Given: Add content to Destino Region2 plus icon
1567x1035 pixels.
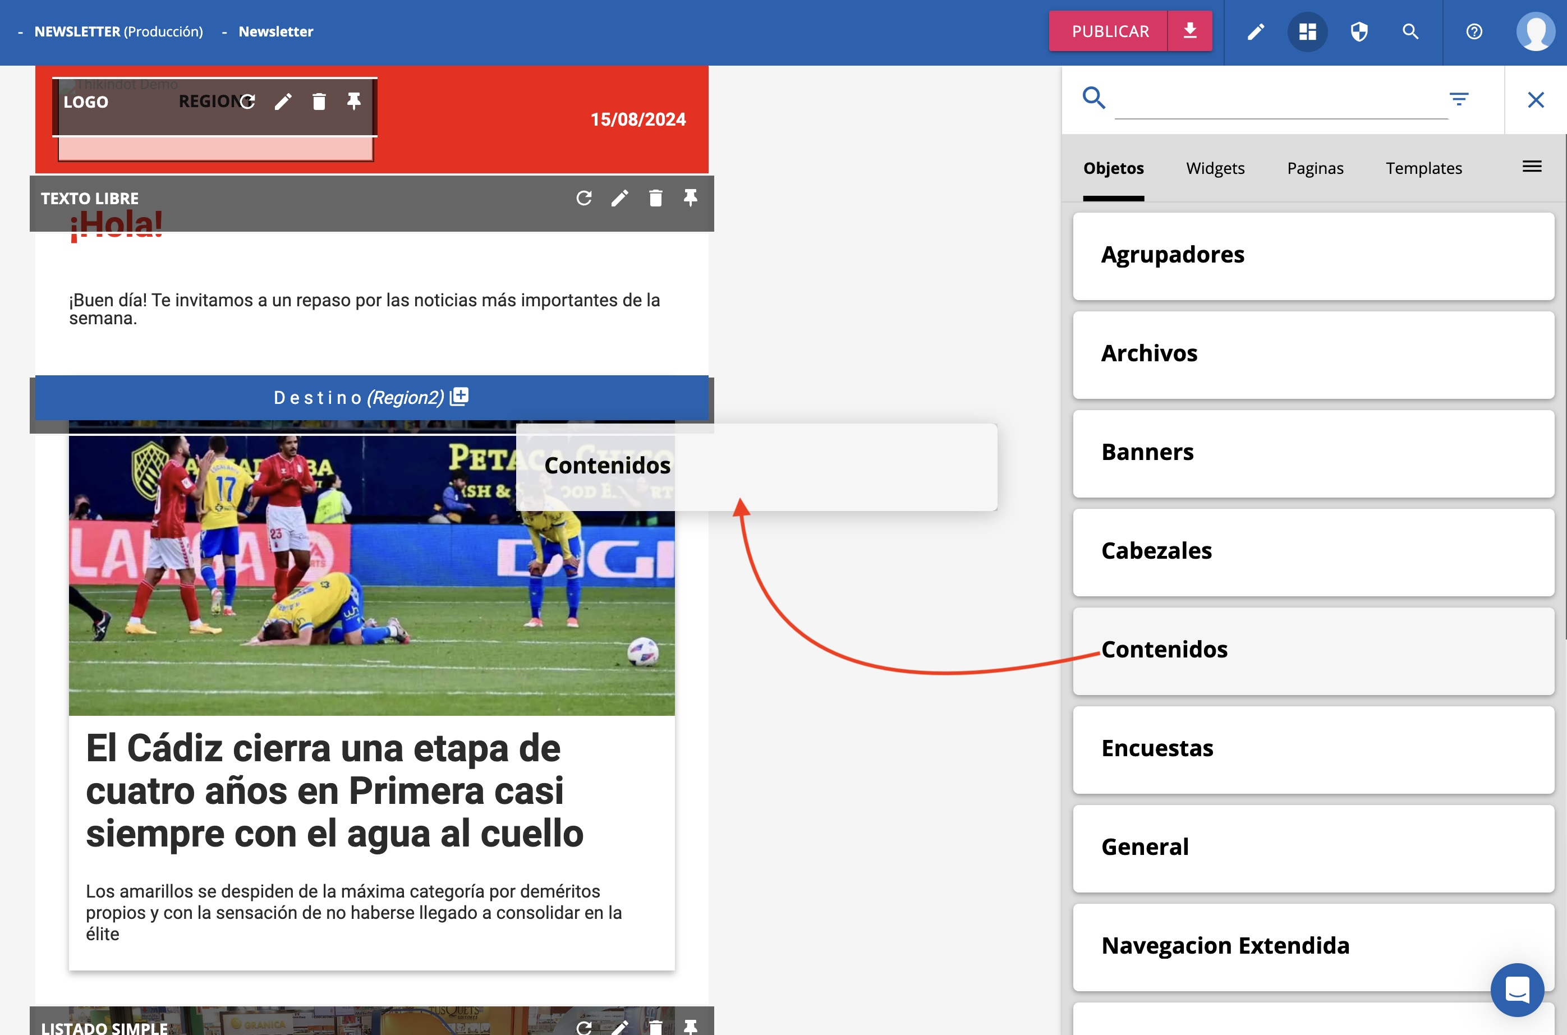Looking at the screenshot, I should tap(459, 396).
